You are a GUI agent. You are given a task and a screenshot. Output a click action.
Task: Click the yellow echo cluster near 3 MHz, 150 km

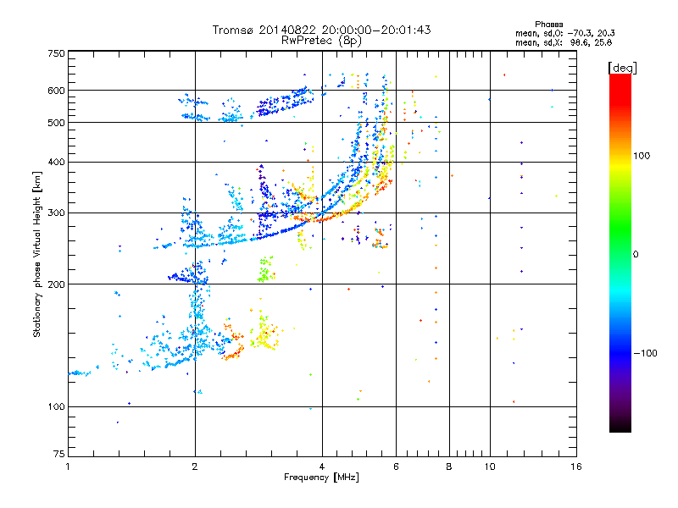pos(264,332)
